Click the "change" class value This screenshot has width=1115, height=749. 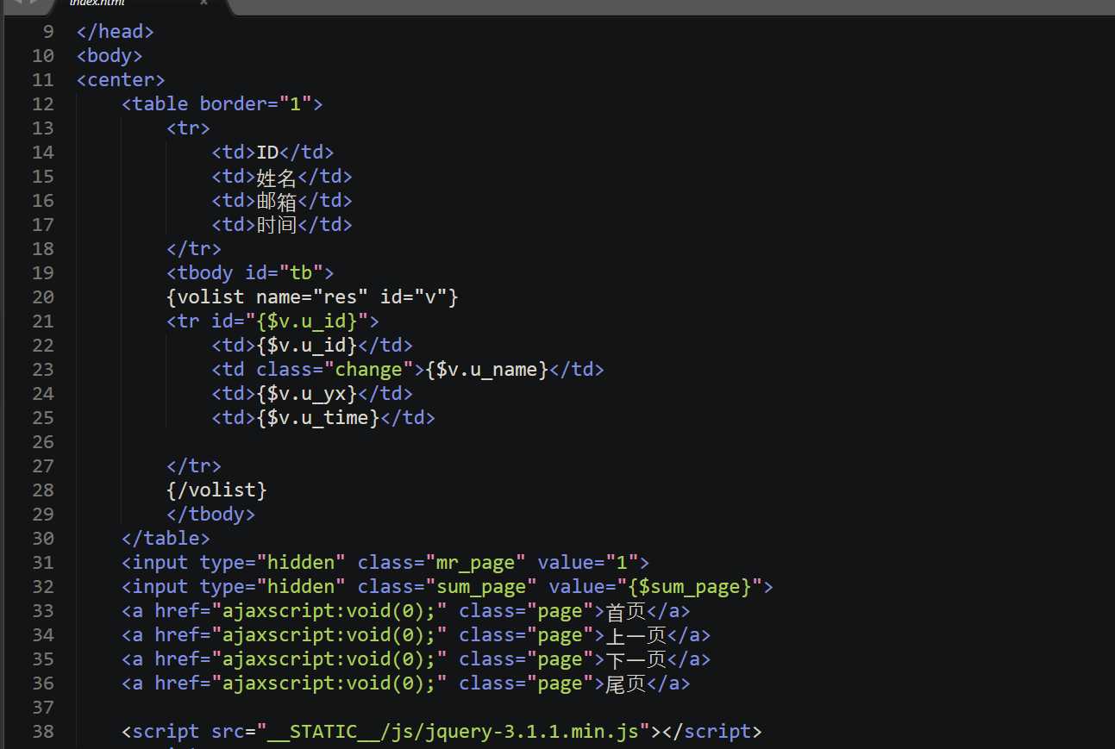[x=368, y=370]
